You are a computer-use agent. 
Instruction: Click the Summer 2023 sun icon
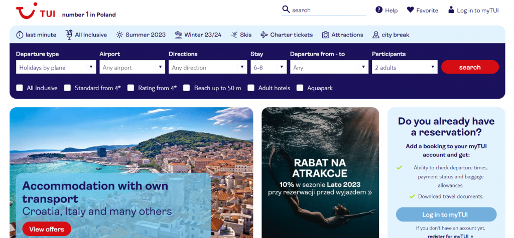pos(119,35)
